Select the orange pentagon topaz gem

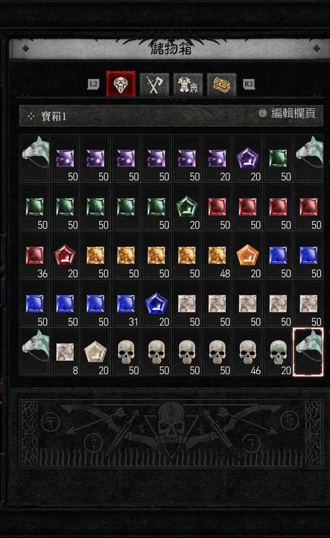[248, 255]
